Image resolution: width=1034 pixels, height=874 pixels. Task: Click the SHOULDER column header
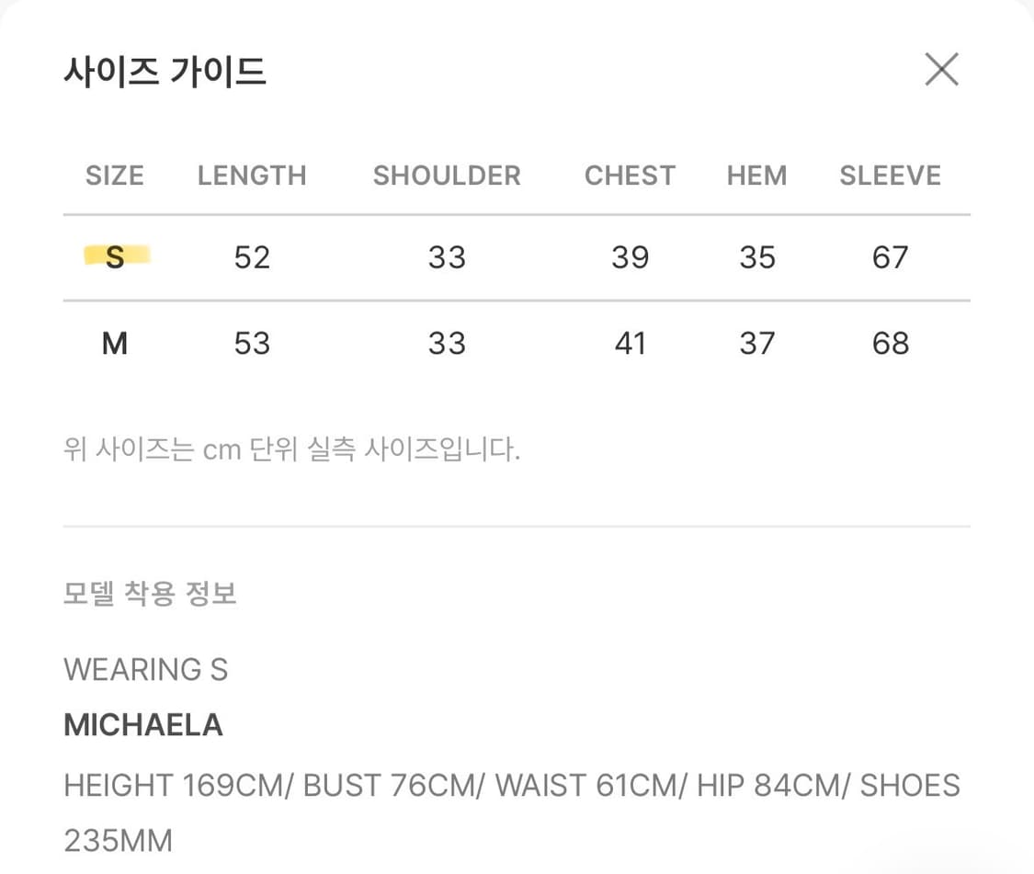447,176
